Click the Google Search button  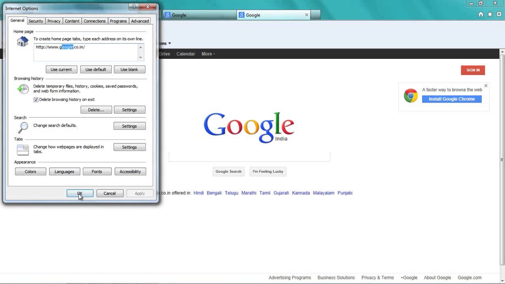pos(228,172)
